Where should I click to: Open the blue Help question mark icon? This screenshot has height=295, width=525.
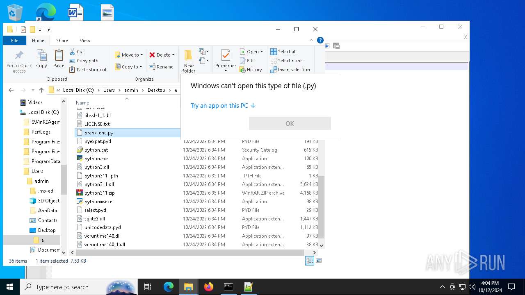click(x=320, y=40)
